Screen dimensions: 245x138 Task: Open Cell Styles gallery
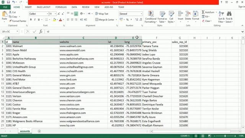pyautogui.click(x=171, y=17)
